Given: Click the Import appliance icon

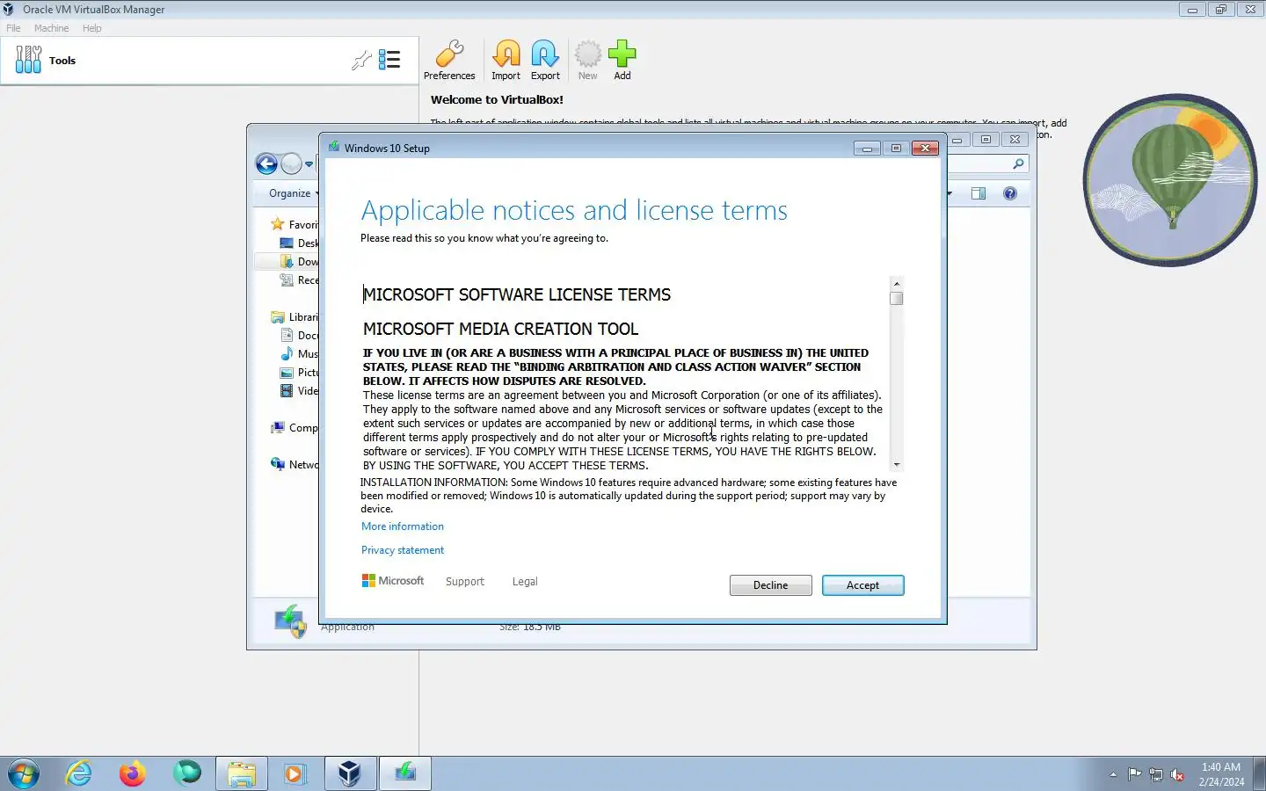Looking at the screenshot, I should (x=506, y=60).
